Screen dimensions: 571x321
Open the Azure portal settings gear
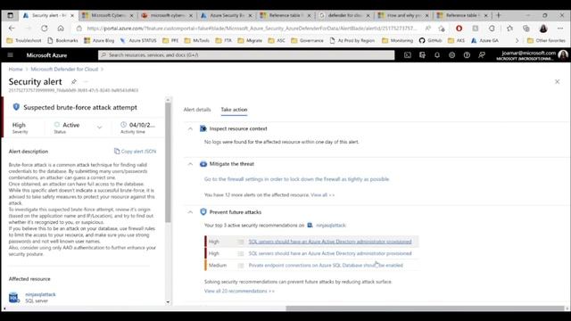click(452, 55)
